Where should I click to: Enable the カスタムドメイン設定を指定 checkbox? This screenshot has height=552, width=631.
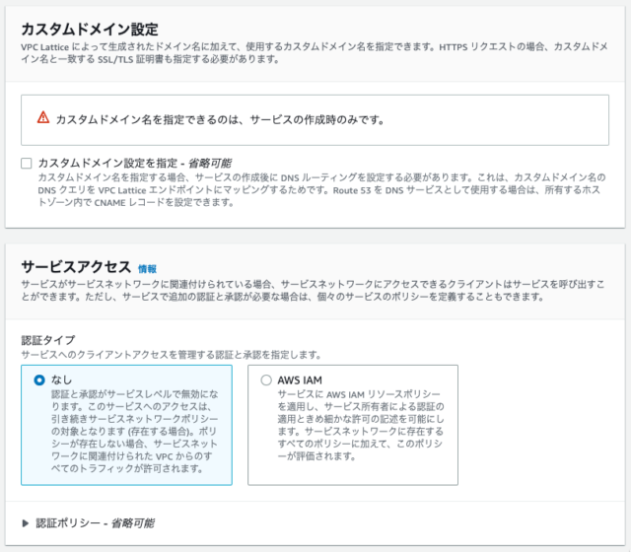pyautogui.click(x=27, y=164)
